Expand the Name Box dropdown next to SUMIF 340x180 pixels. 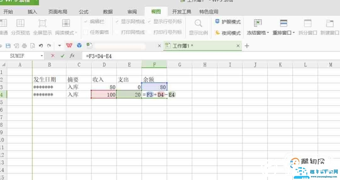pos(42,56)
